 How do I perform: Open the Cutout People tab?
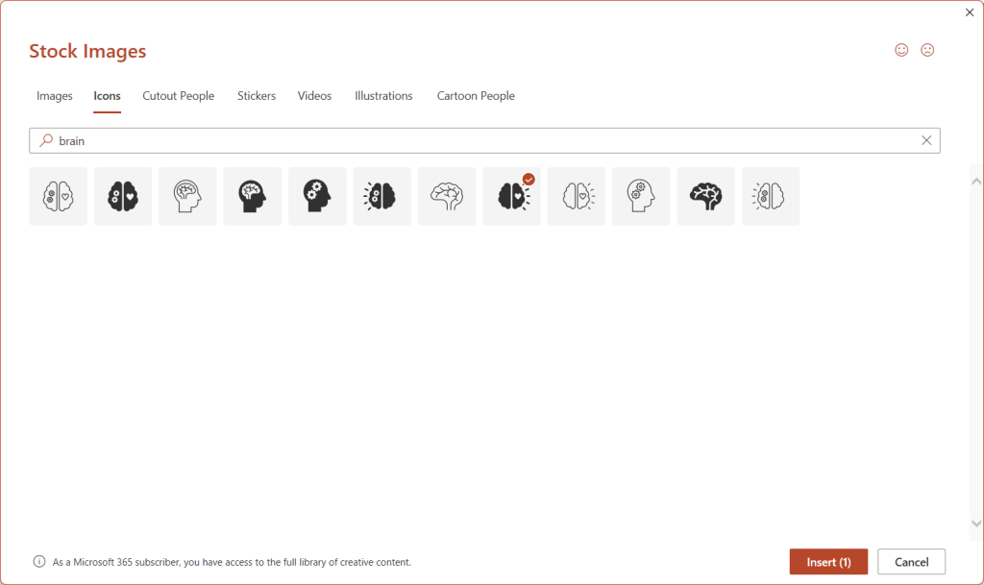point(178,95)
